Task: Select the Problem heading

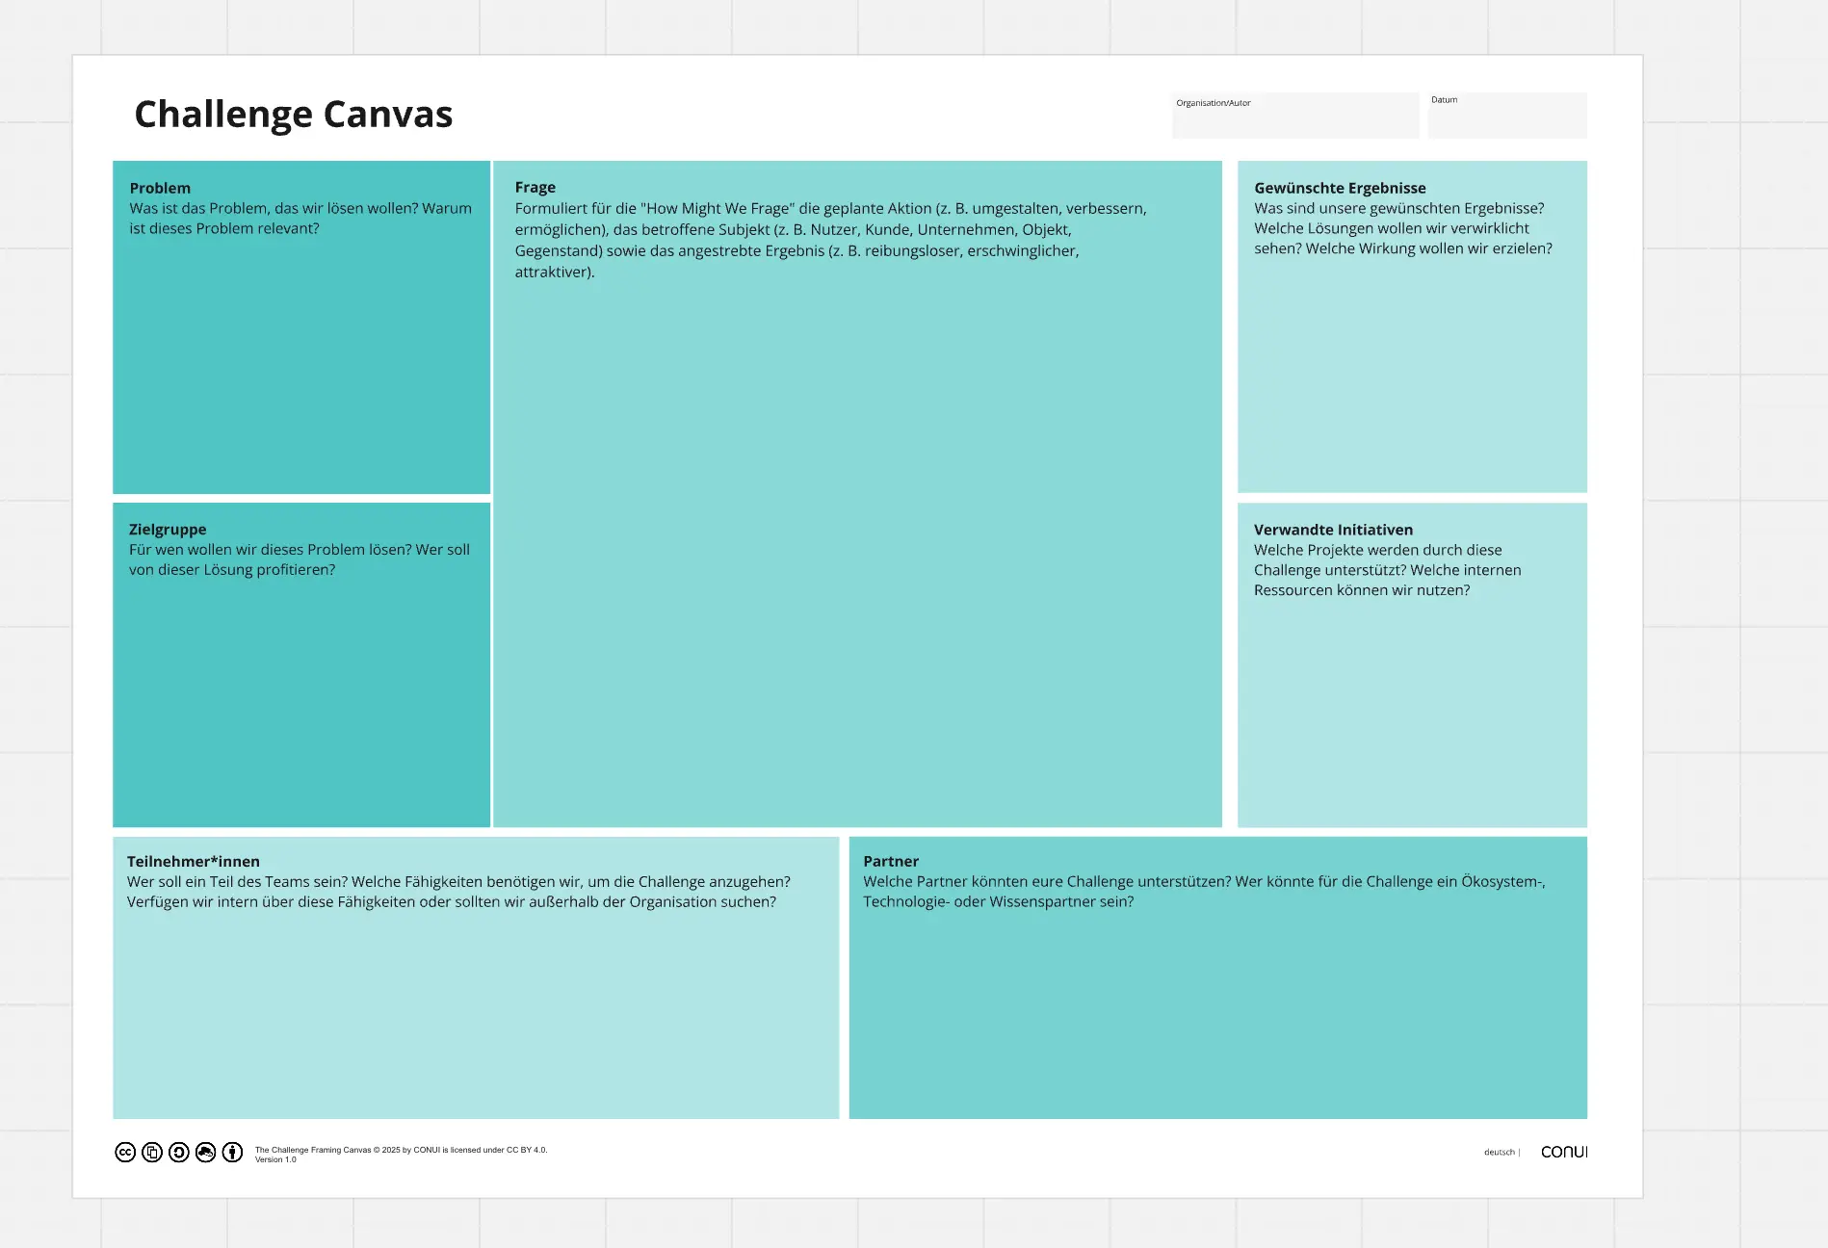Action: click(x=160, y=188)
